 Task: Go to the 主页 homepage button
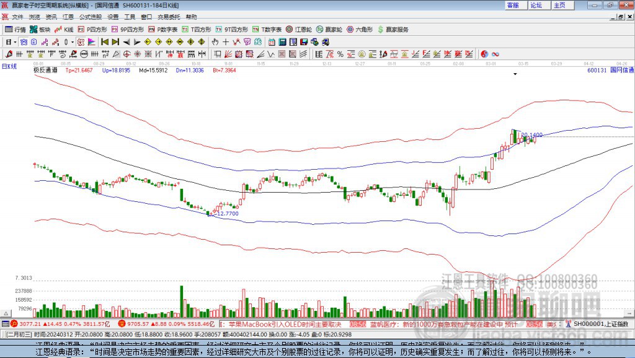(x=559, y=5)
